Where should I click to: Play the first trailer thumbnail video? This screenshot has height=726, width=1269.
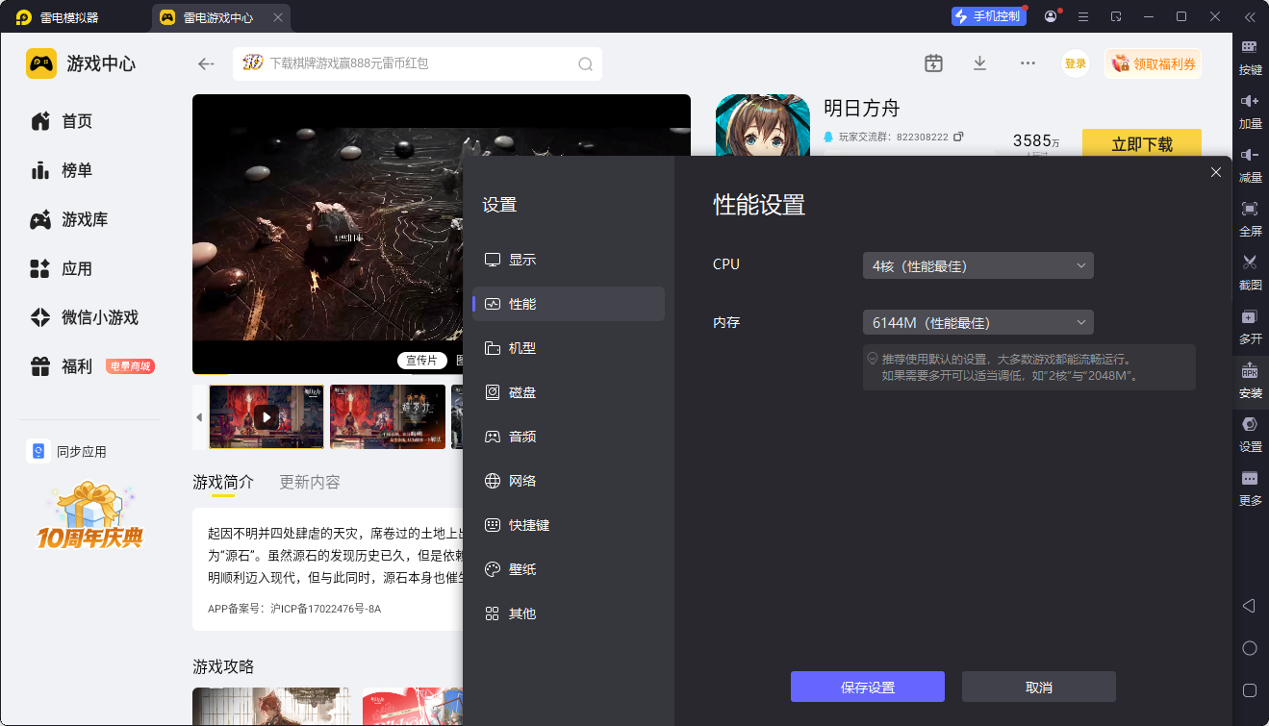[x=266, y=416]
